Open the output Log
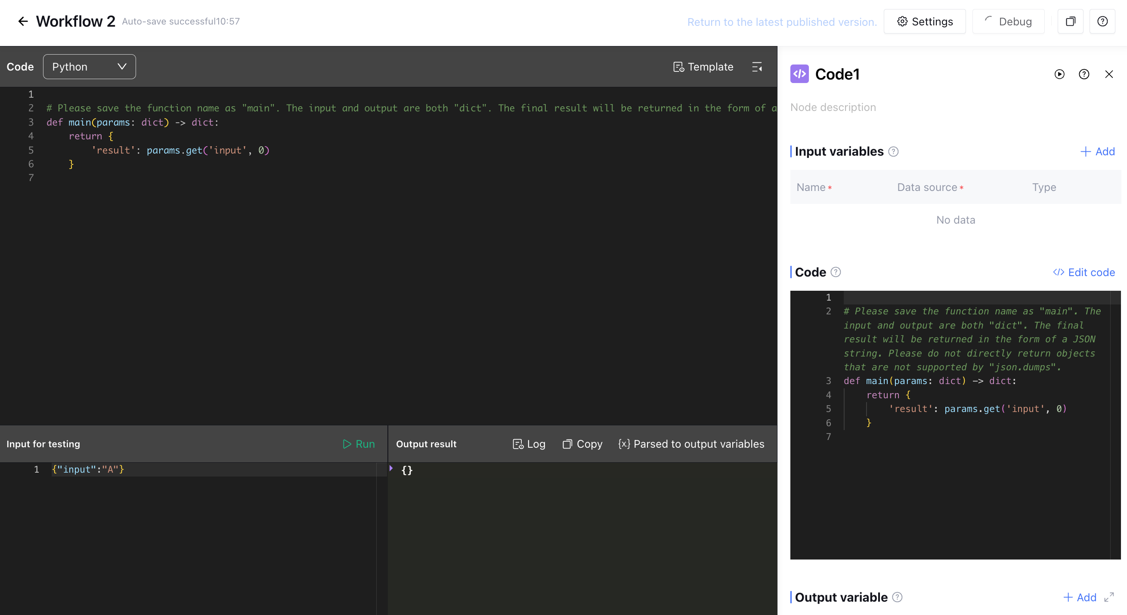Screen dimensions: 1127x615 click(x=529, y=444)
